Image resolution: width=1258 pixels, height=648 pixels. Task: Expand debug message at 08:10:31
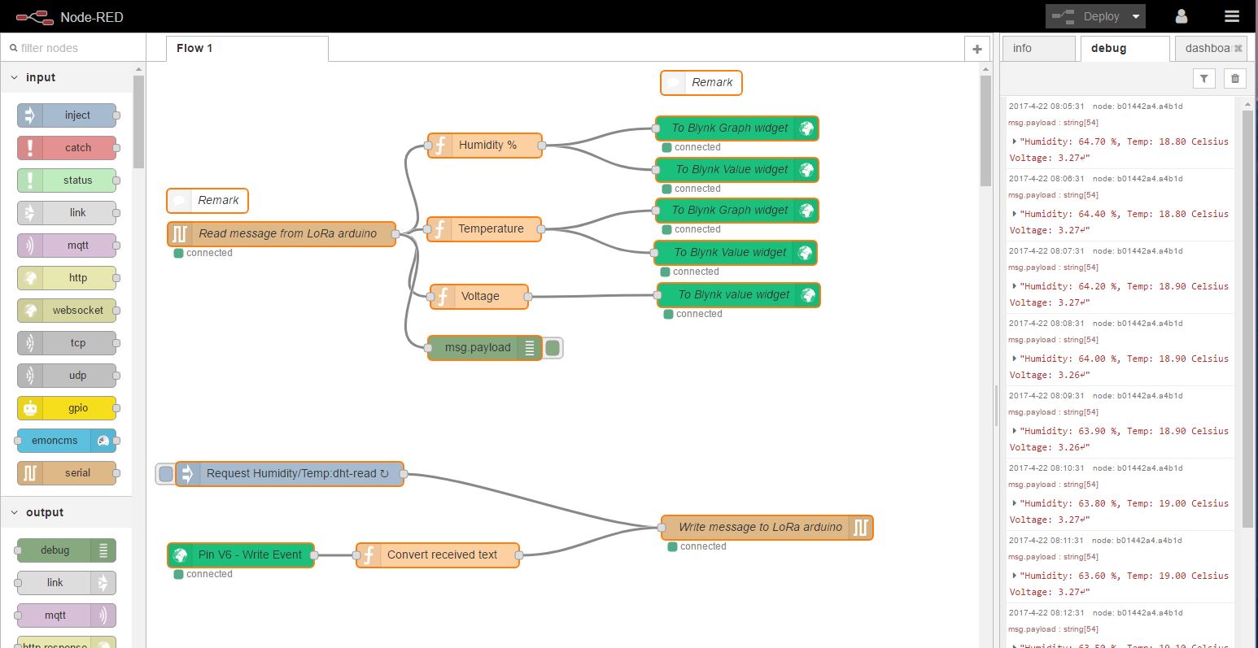pos(1014,503)
